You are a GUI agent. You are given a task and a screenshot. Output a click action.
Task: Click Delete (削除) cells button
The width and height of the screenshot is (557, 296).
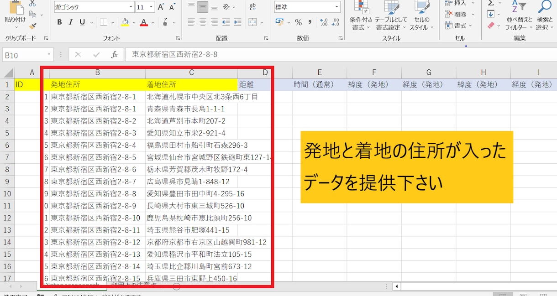(x=459, y=14)
